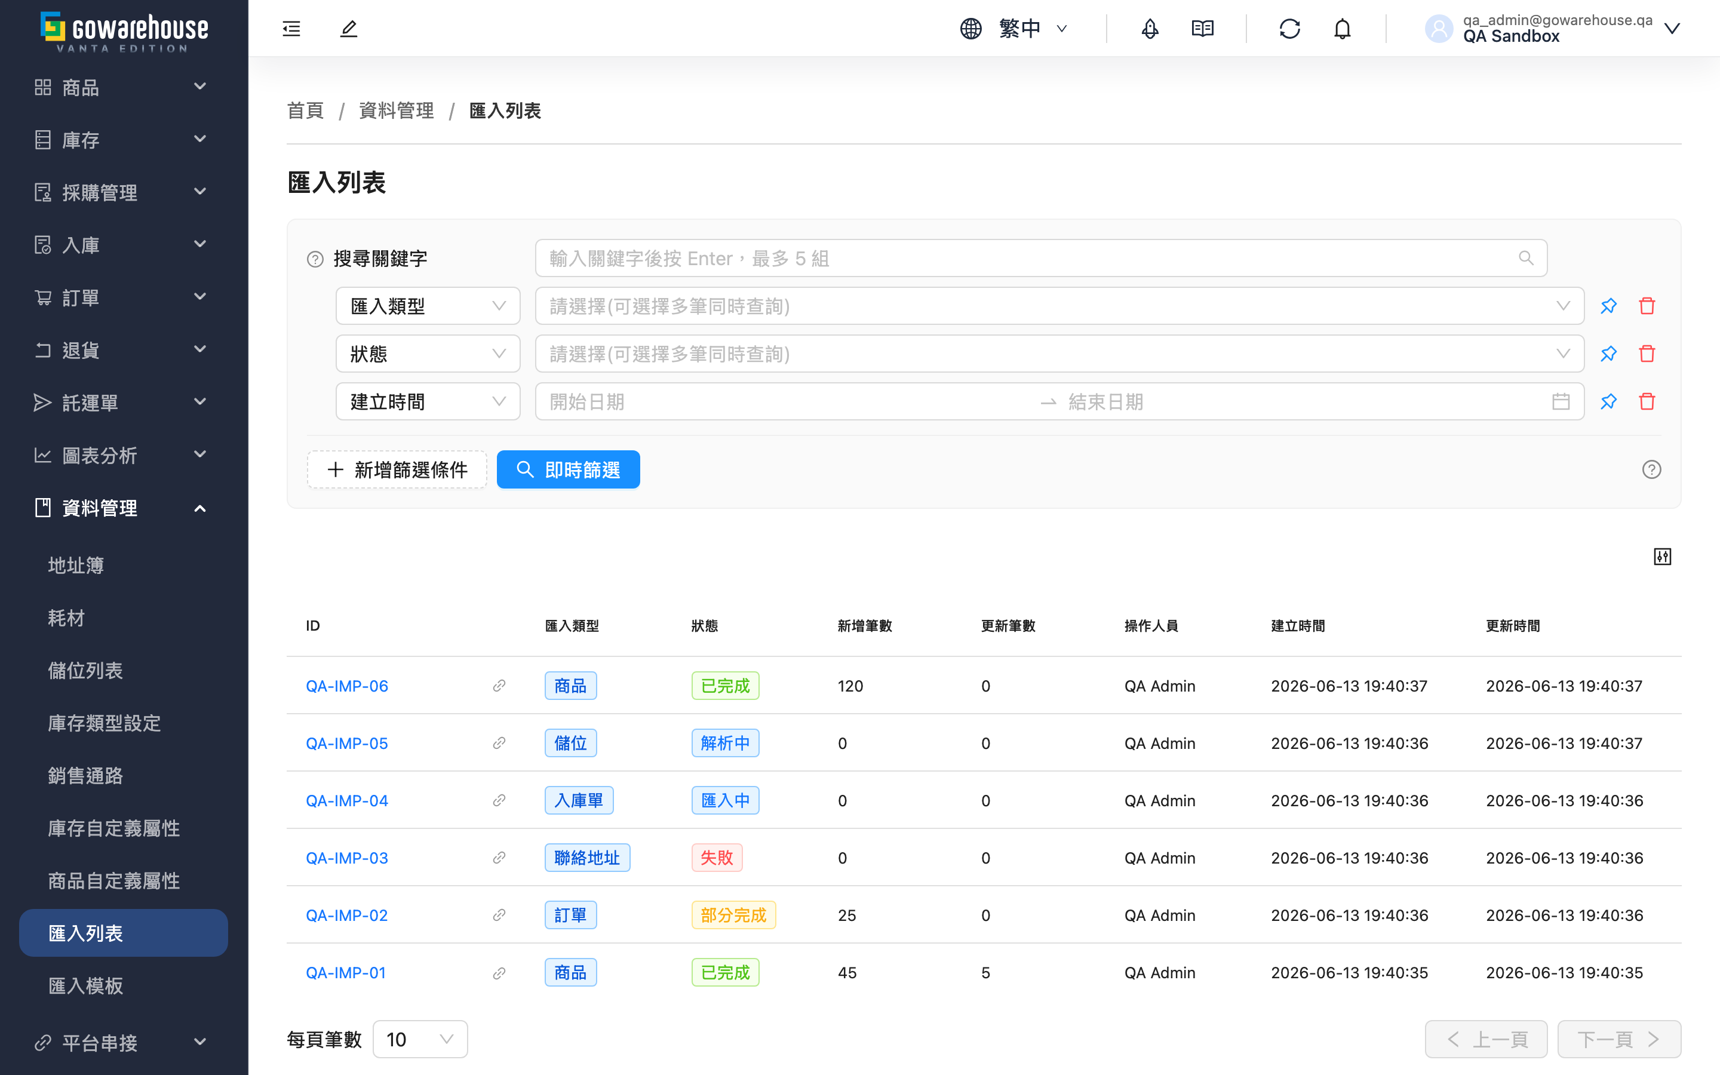Go to 庫存自定義屬性 in sidebar
1720x1075 pixels.
point(124,828)
